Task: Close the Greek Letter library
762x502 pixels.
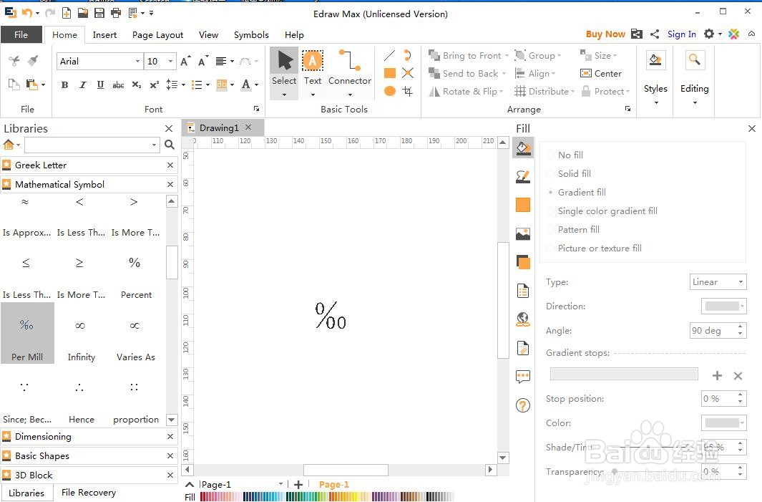Action: pyautogui.click(x=170, y=165)
